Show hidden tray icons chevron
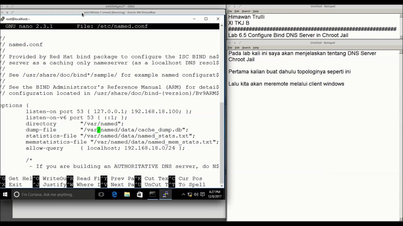 pyautogui.click(x=184, y=195)
